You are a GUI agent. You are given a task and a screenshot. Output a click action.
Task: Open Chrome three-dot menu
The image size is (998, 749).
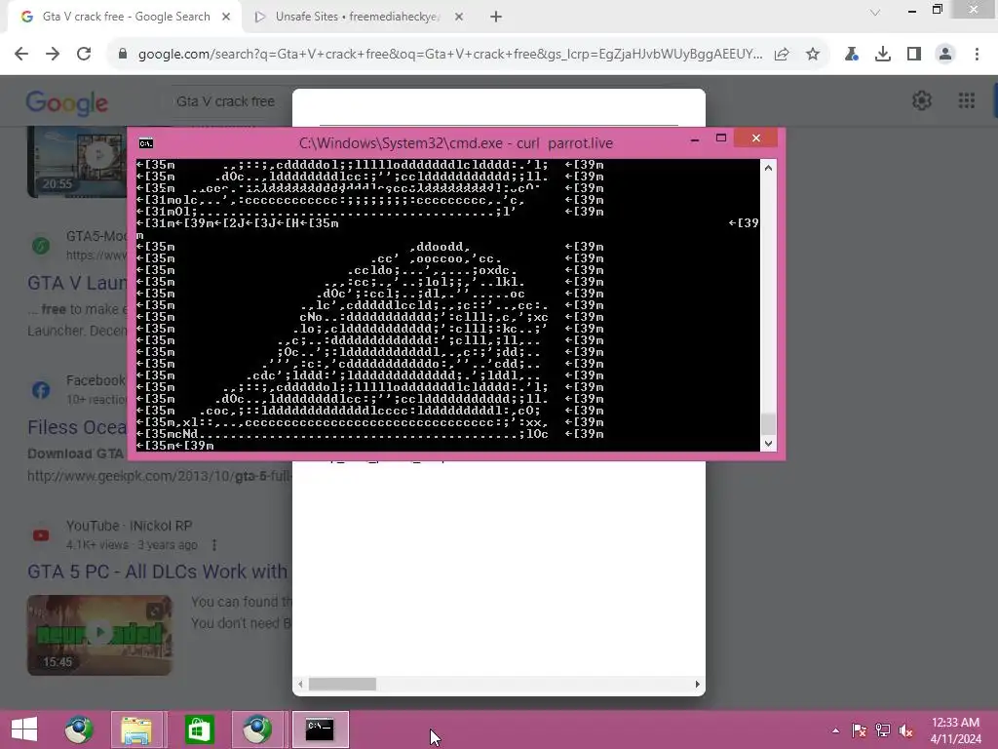[977, 55]
